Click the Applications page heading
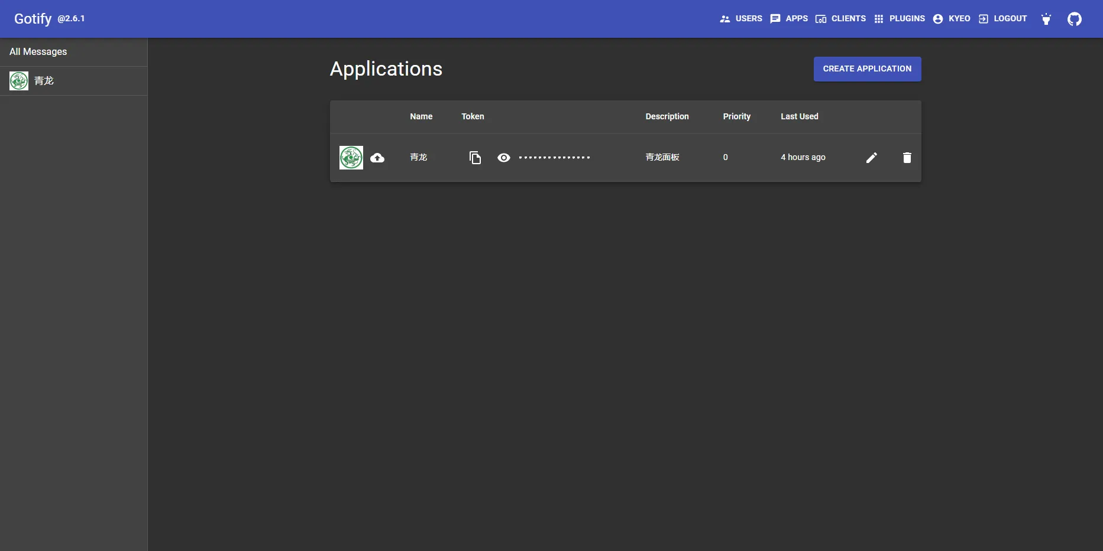 click(386, 69)
